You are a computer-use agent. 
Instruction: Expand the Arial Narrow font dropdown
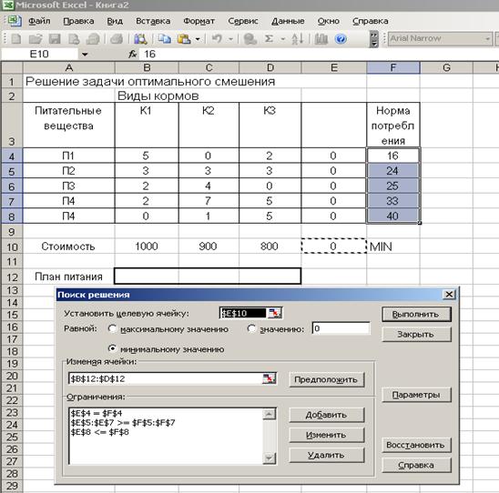tap(487, 39)
